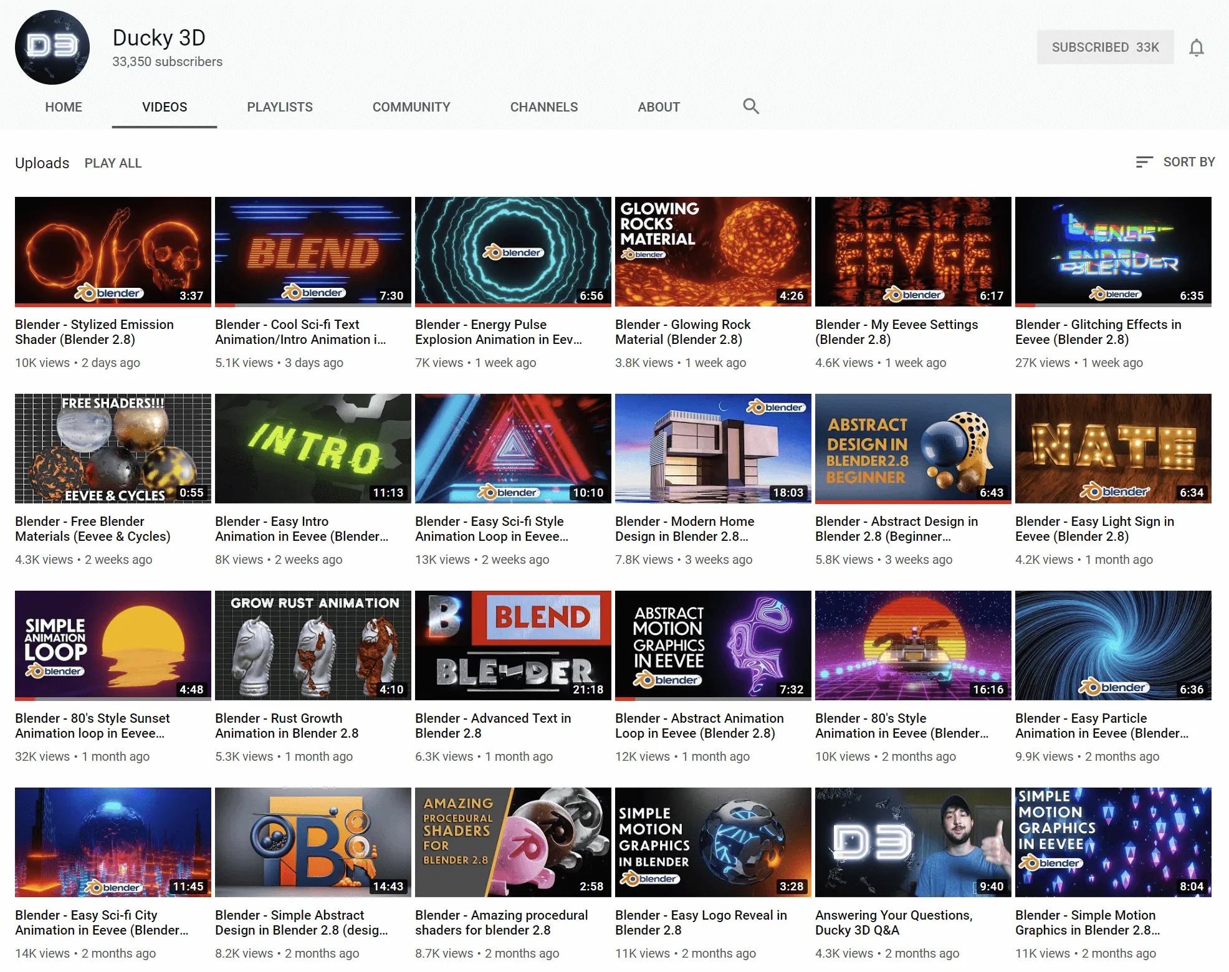Click the PLAY ALL button
Screen dimensions: 1229x972
coord(113,163)
